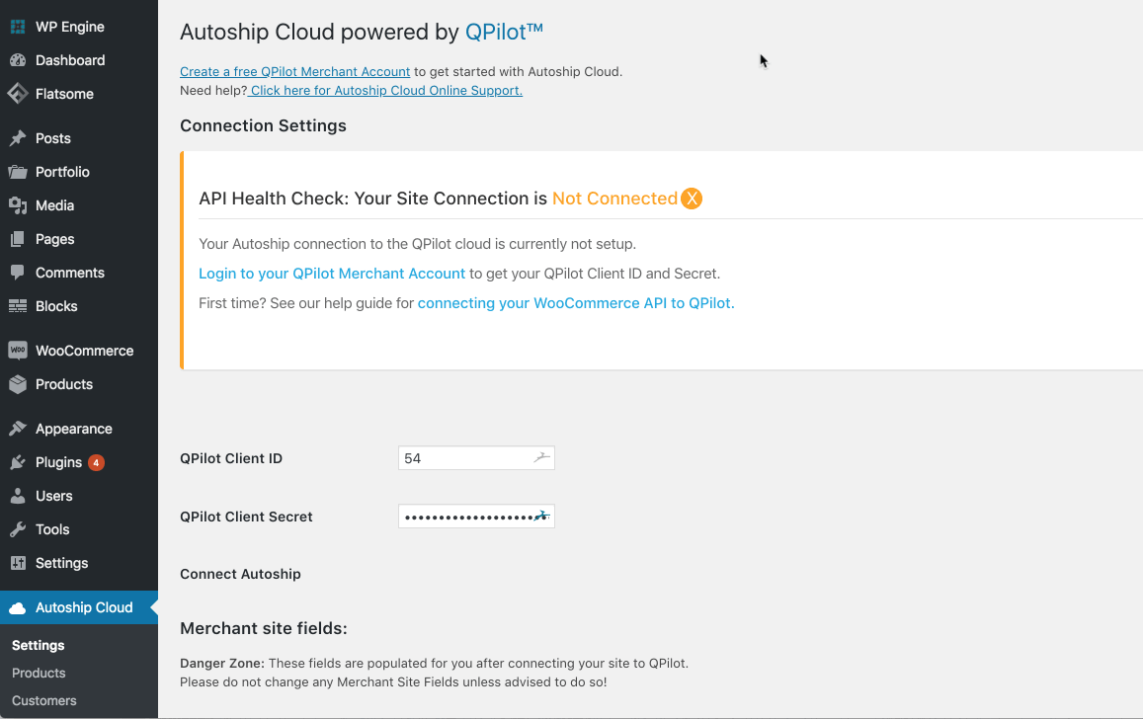The height and width of the screenshot is (719, 1143).
Task: Click the Connection Settings heading
Action: [263, 125]
